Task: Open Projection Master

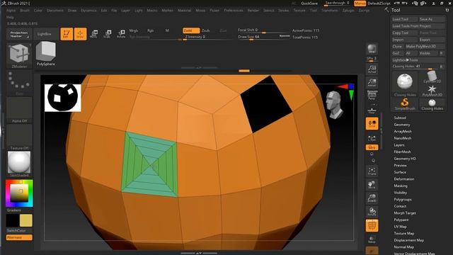Action: (19, 35)
